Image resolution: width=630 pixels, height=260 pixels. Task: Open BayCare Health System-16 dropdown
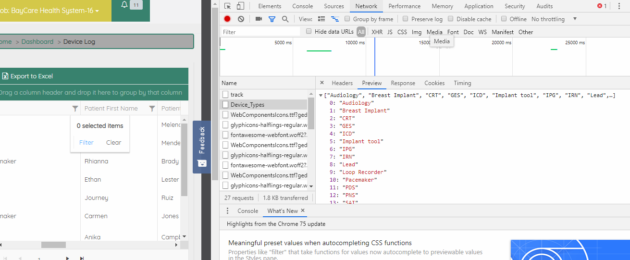tap(50, 11)
